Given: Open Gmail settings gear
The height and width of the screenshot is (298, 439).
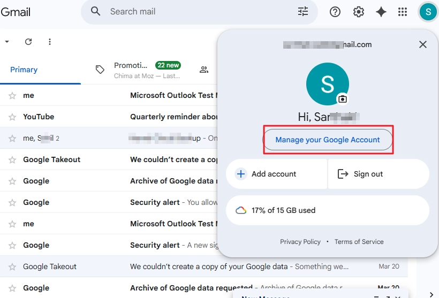Looking at the screenshot, I should [358, 12].
